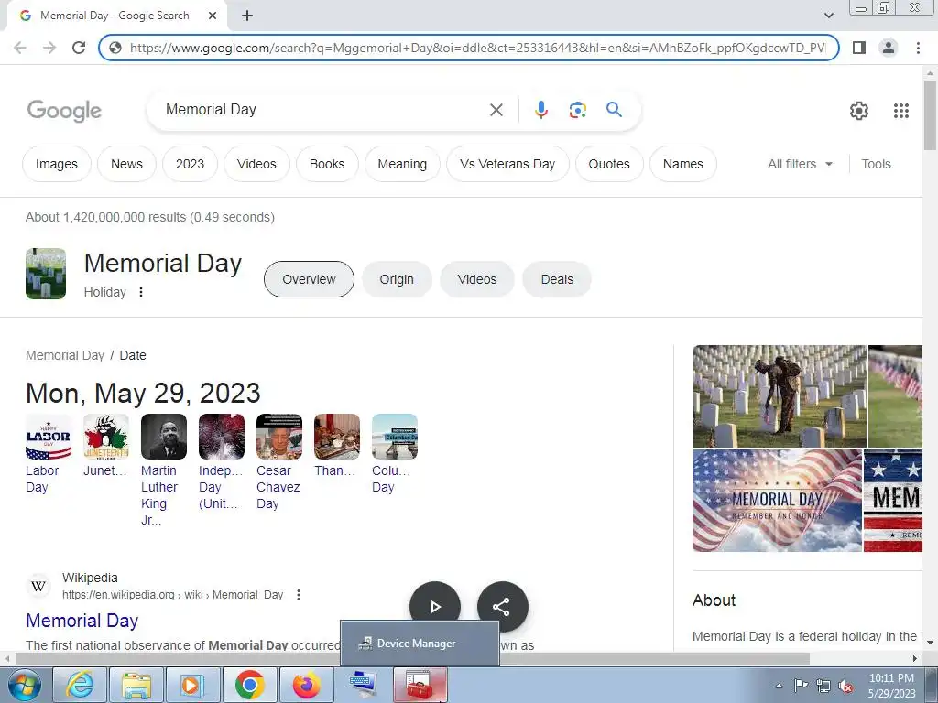Launch Firefox from the taskbar
The width and height of the screenshot is (938, 703).
(x=306, y=685)
